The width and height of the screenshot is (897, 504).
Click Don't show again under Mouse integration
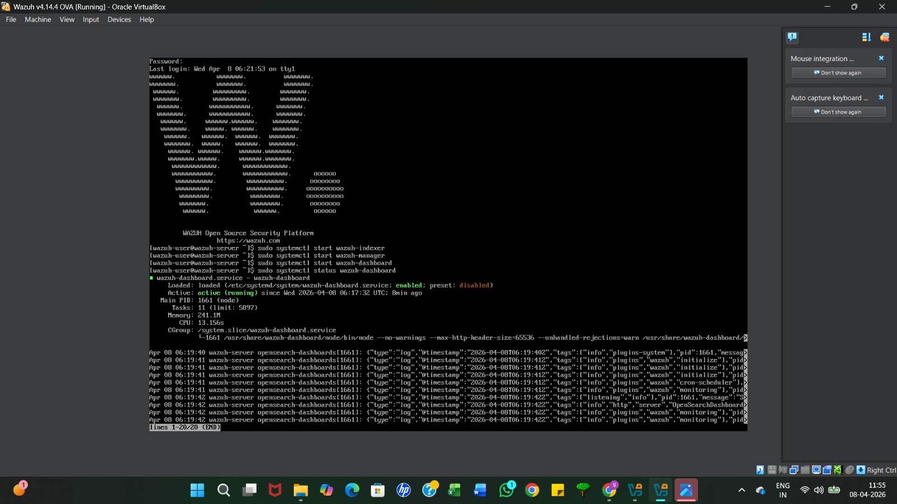[838, 73]
